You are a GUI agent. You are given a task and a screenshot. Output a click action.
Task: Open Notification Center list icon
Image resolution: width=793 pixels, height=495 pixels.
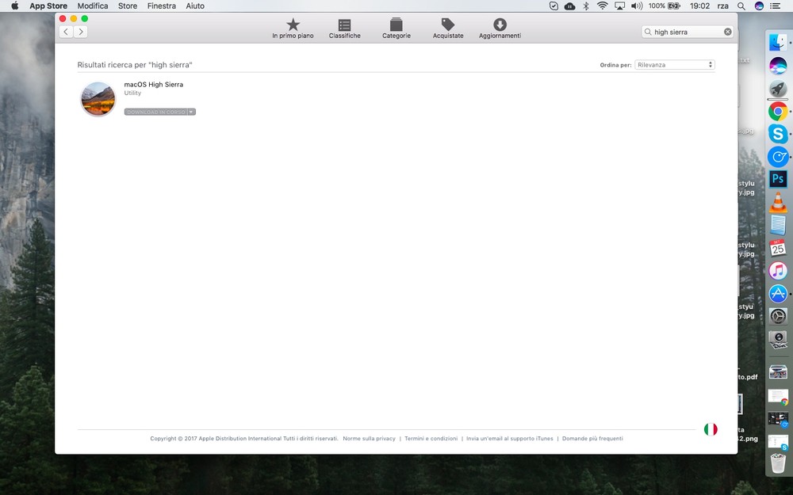pos(775,6)
